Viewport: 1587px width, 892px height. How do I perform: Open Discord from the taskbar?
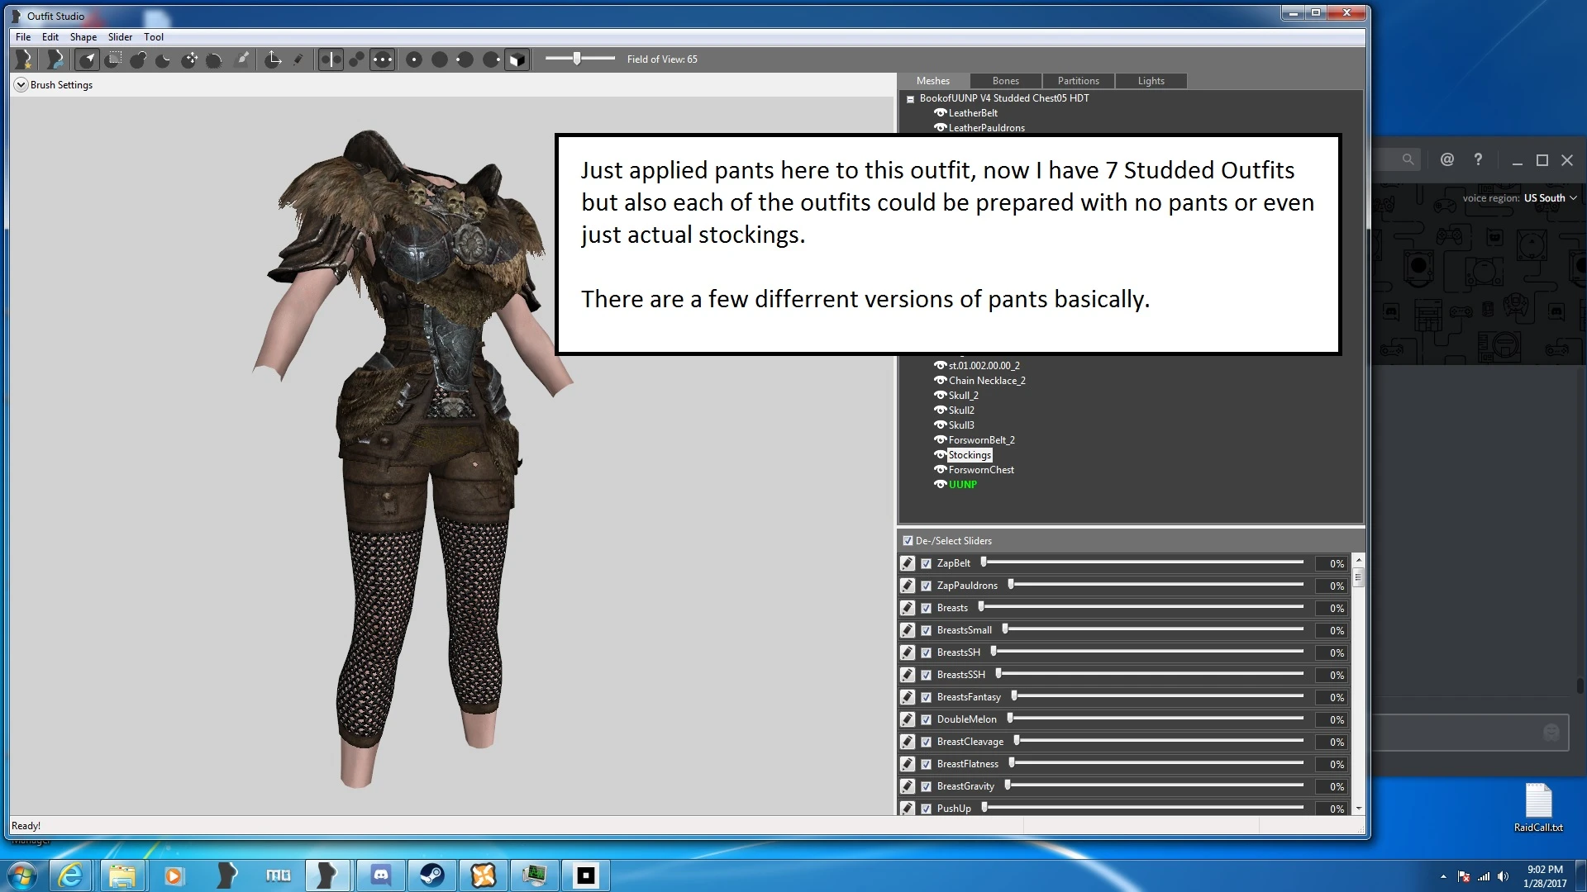[380, 875]
